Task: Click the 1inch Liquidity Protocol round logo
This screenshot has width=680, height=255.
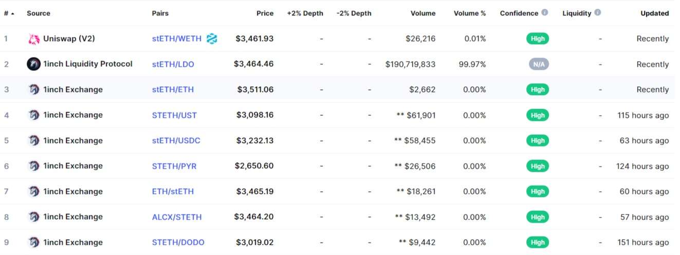Action: click(x=33, y=64)
